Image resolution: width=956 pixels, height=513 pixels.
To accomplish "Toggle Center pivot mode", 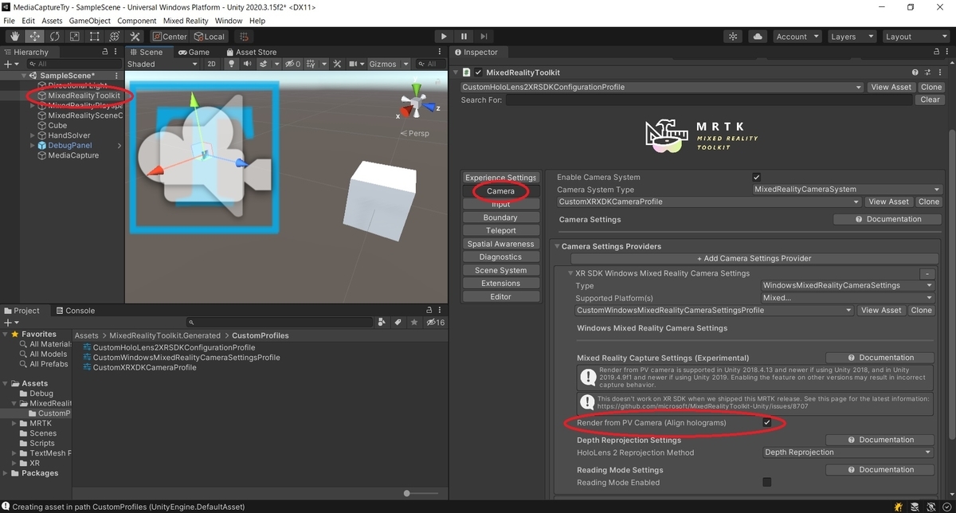I will [x=169, y=37].
